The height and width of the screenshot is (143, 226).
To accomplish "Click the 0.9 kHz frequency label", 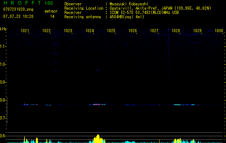I will coord(3,82).
